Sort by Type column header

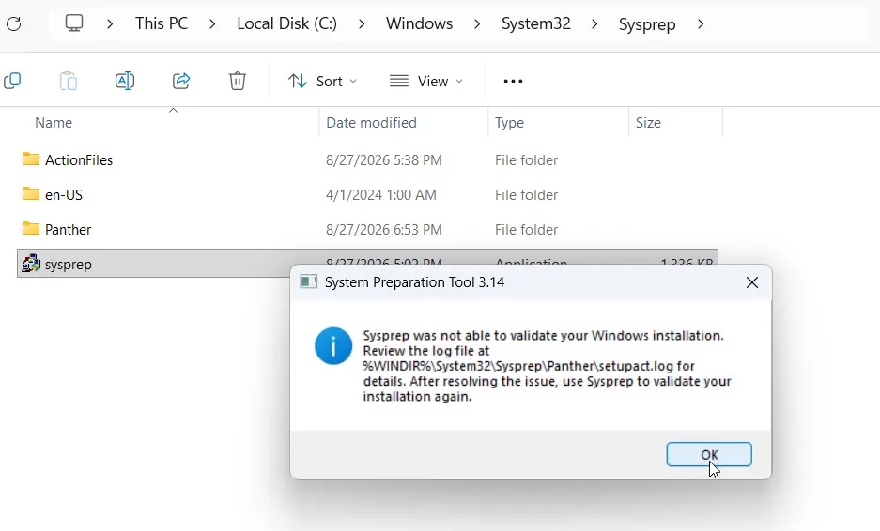click(509, 122)
